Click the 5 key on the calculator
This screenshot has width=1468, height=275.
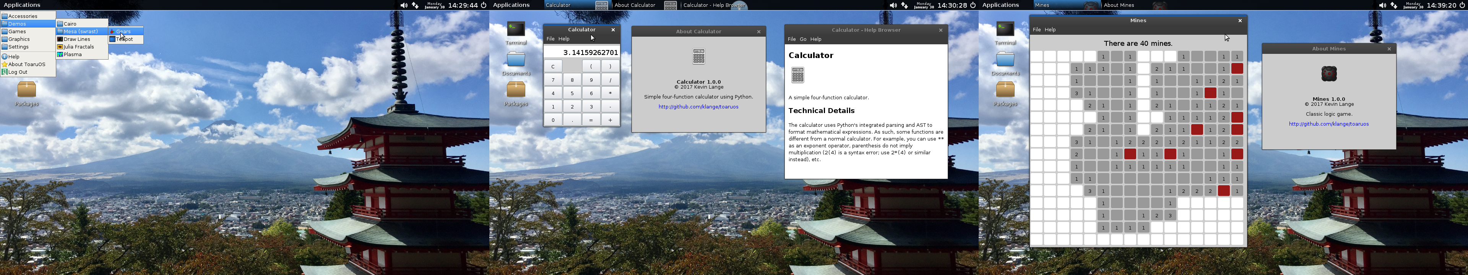tap(572, 93)
